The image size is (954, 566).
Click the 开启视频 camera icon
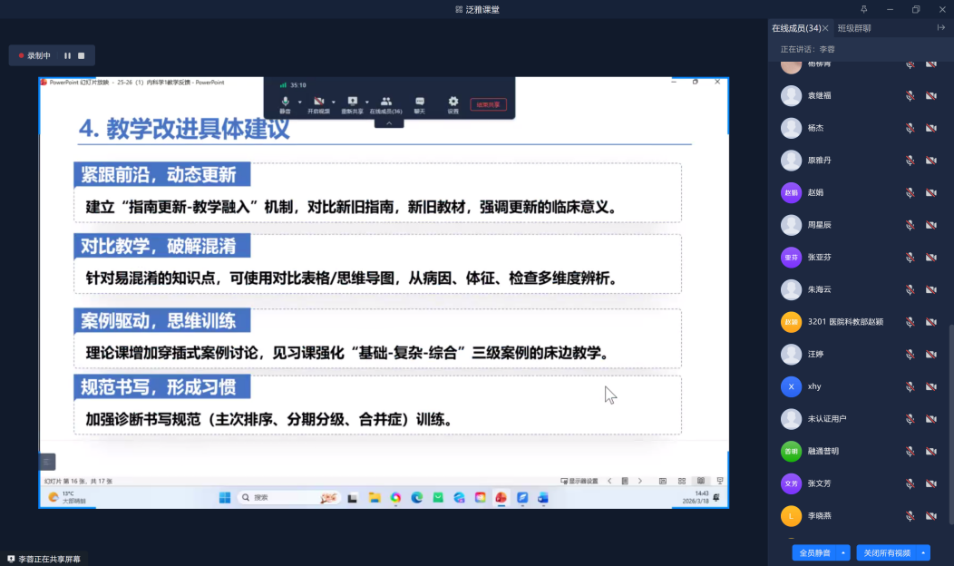[x=318, y=102]
